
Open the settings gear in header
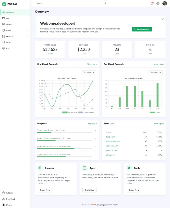(x=158, y=3)
